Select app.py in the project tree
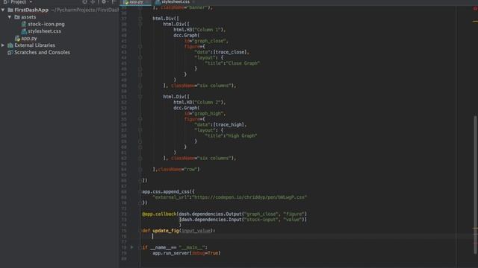 [x=29, y=38]
